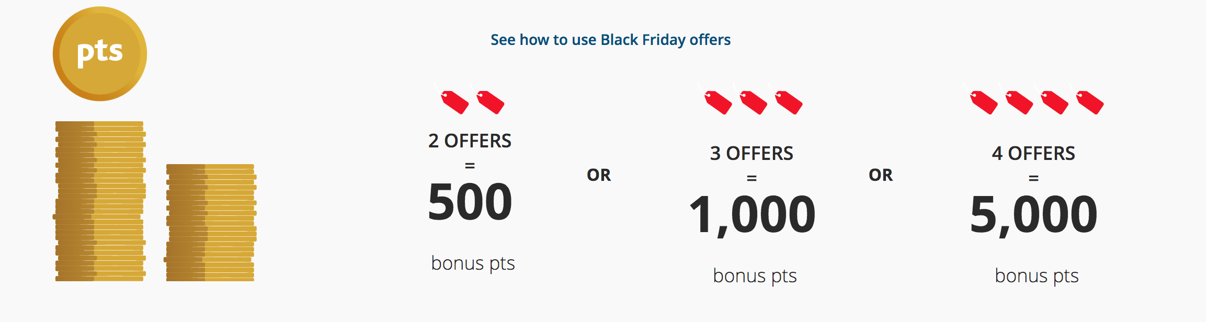Click the OR between 1,000 and 5,000
The width and height of the screenshot is (1206, 322).
point(881,175)
